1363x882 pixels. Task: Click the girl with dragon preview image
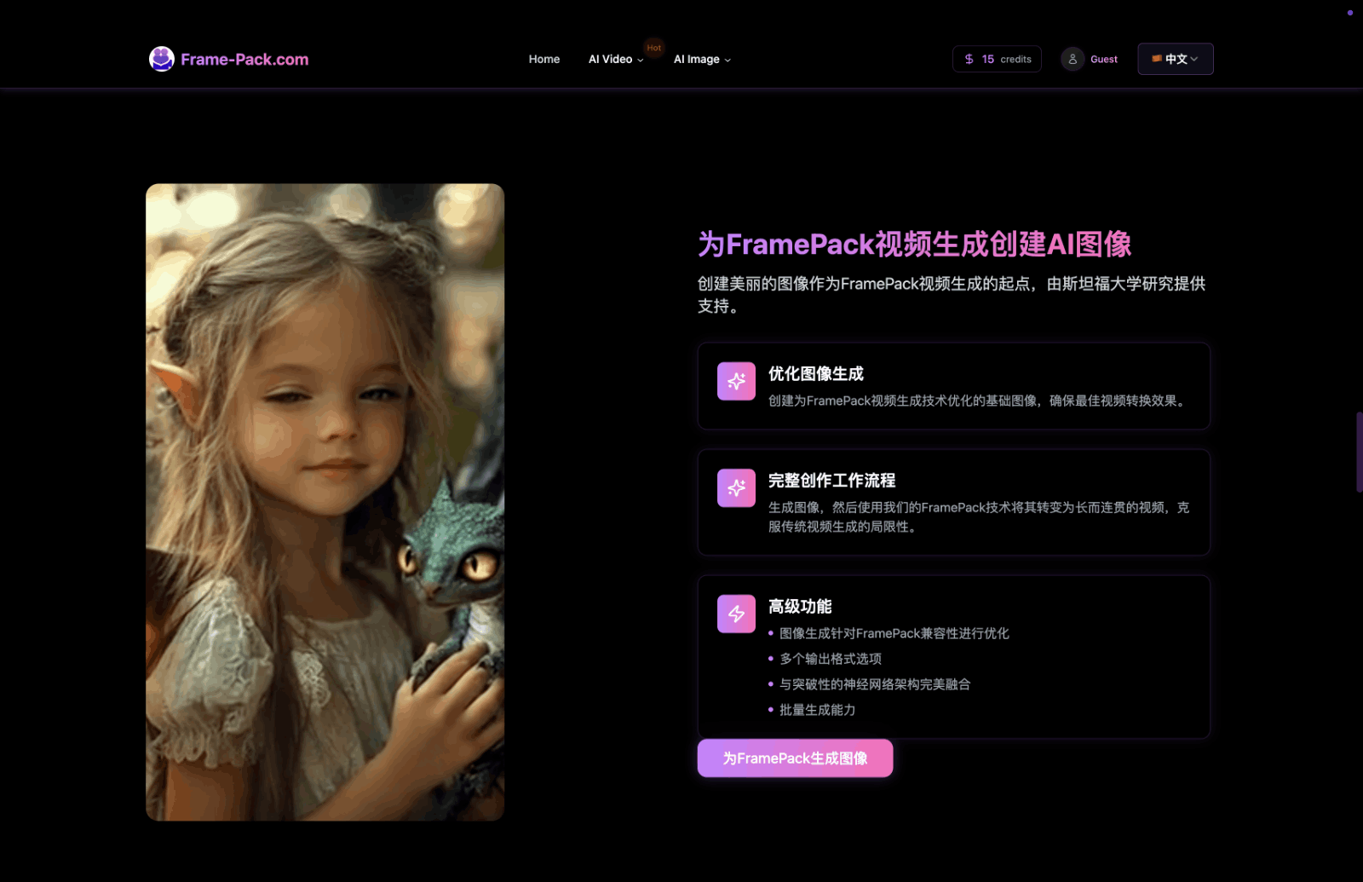tap(325, 502)
